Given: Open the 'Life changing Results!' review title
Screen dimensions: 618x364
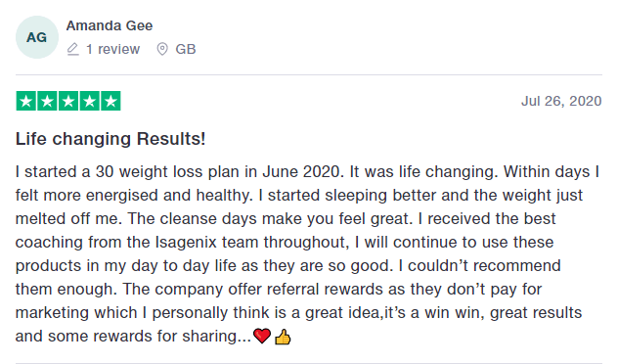Looking at the screenshot, I should coord(110,139).
